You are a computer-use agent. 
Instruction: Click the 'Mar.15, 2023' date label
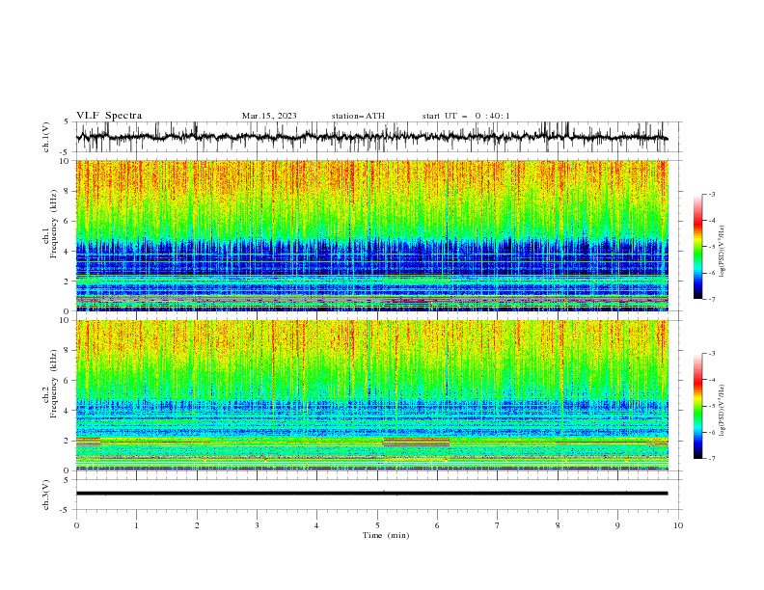(x=269, y=116)
